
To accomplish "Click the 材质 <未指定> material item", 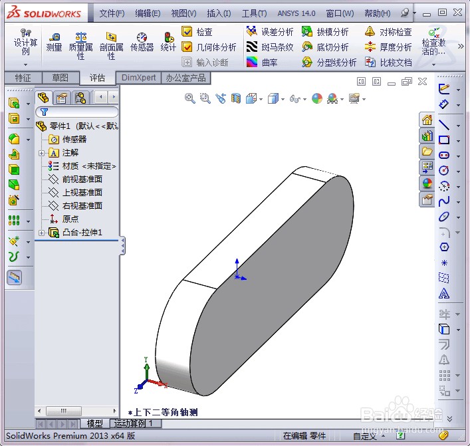I will [82, 166].
